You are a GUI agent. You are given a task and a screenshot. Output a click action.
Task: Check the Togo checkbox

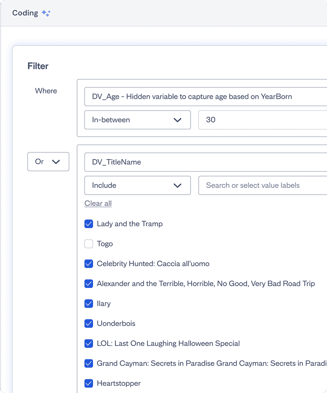pyautogui.click(x=89, y=244)
